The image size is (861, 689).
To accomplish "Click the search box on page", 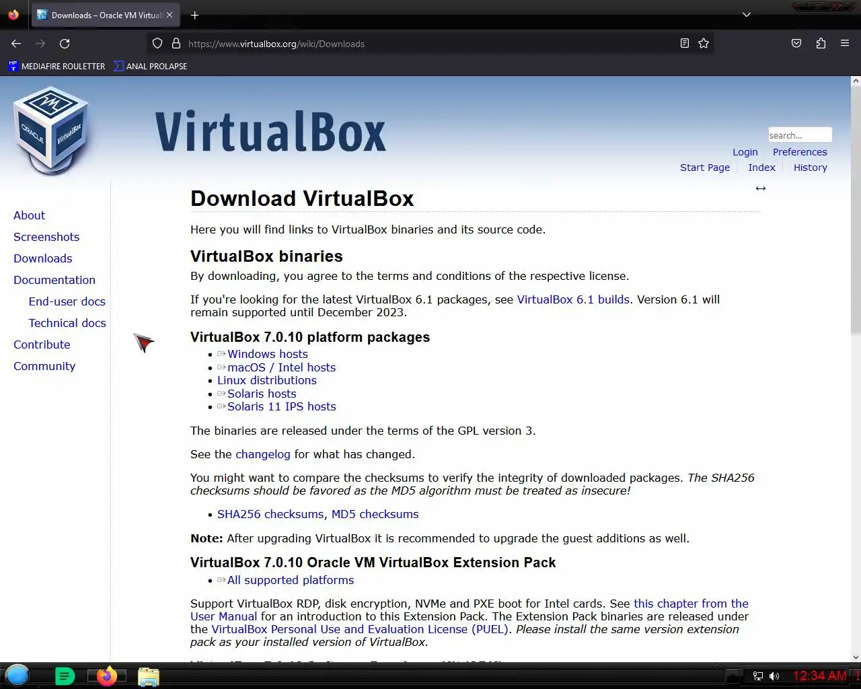I will tap(800, 135).
